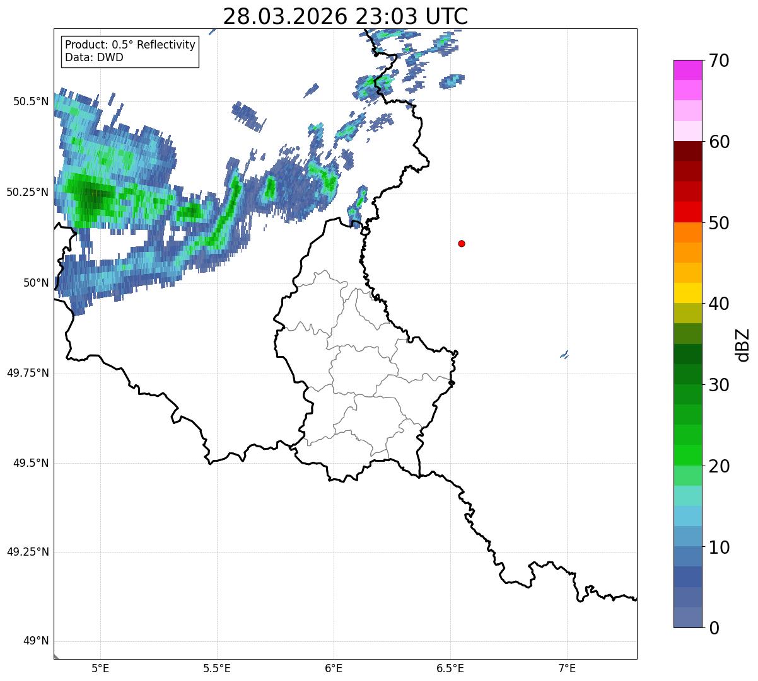Click the 50 dBZ colorbar label
Viewport: 758px width, 681px height.
click(x=719, y=223)
